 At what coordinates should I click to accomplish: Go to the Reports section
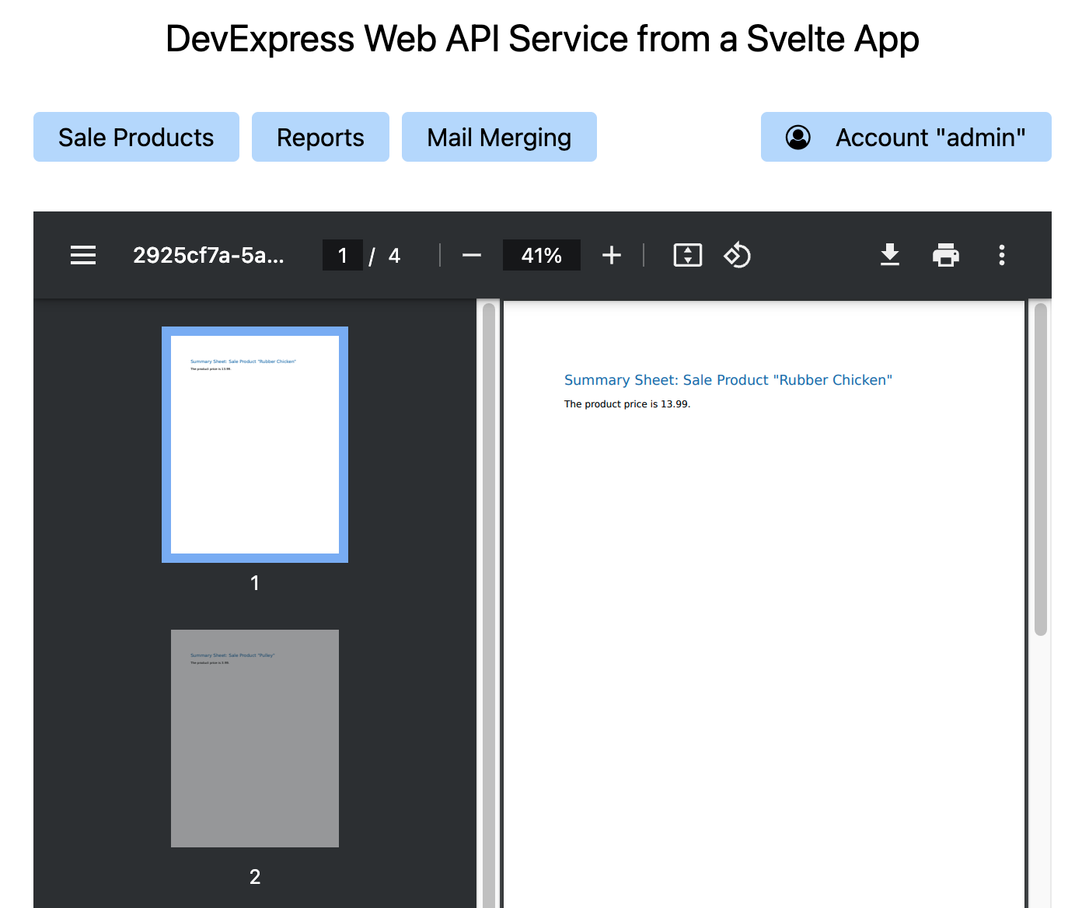pyautogui.click(x=320, y=137)
